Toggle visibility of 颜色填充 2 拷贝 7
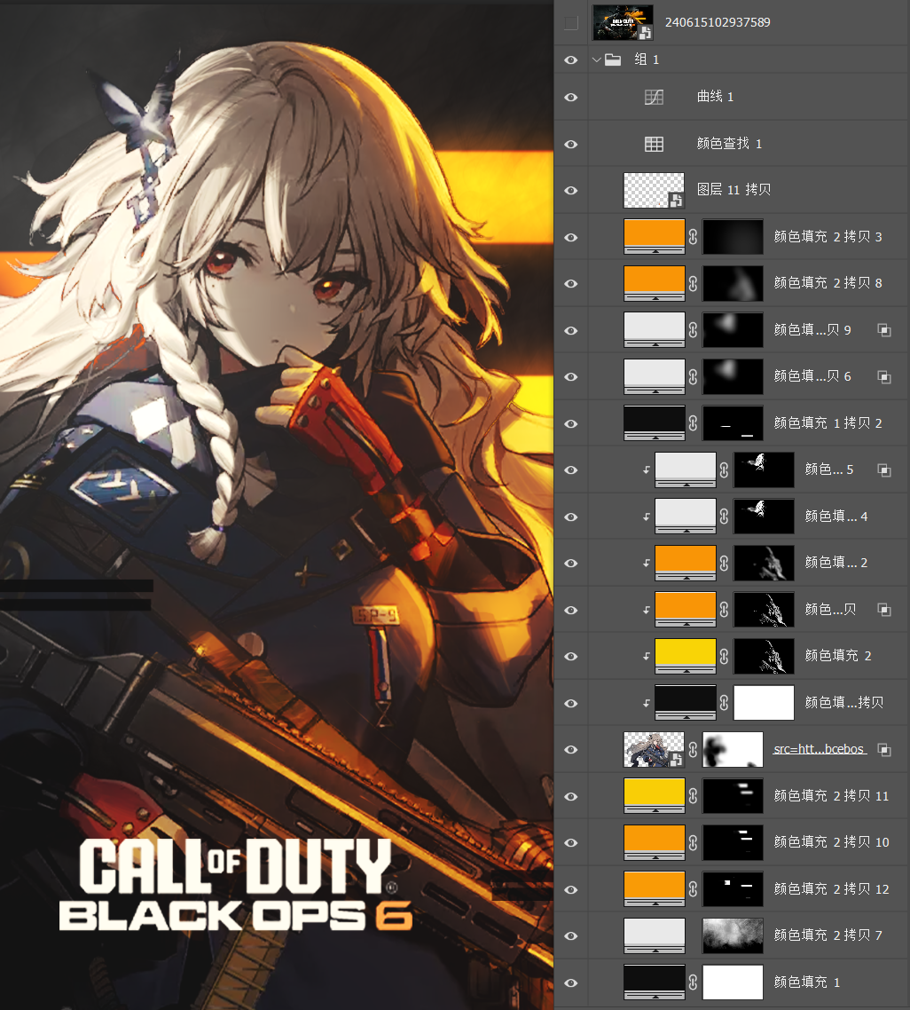The width and height of the screenshot is (910, 1010). pyautogui.click(x=571, y=936)
